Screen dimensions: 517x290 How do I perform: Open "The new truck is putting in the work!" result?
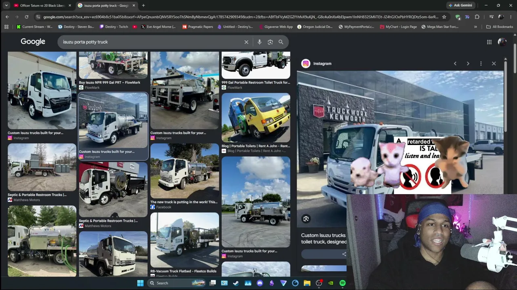(184, 202)
